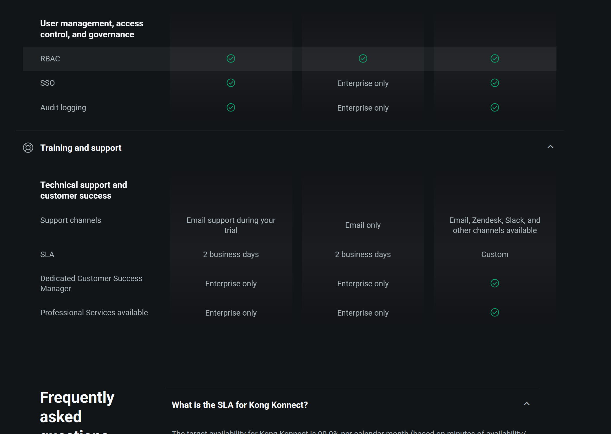Click RBAC checkmark in middle plan column
This screenshot has width=611, height=434.
pyautogui.click(x=363, y=58)
